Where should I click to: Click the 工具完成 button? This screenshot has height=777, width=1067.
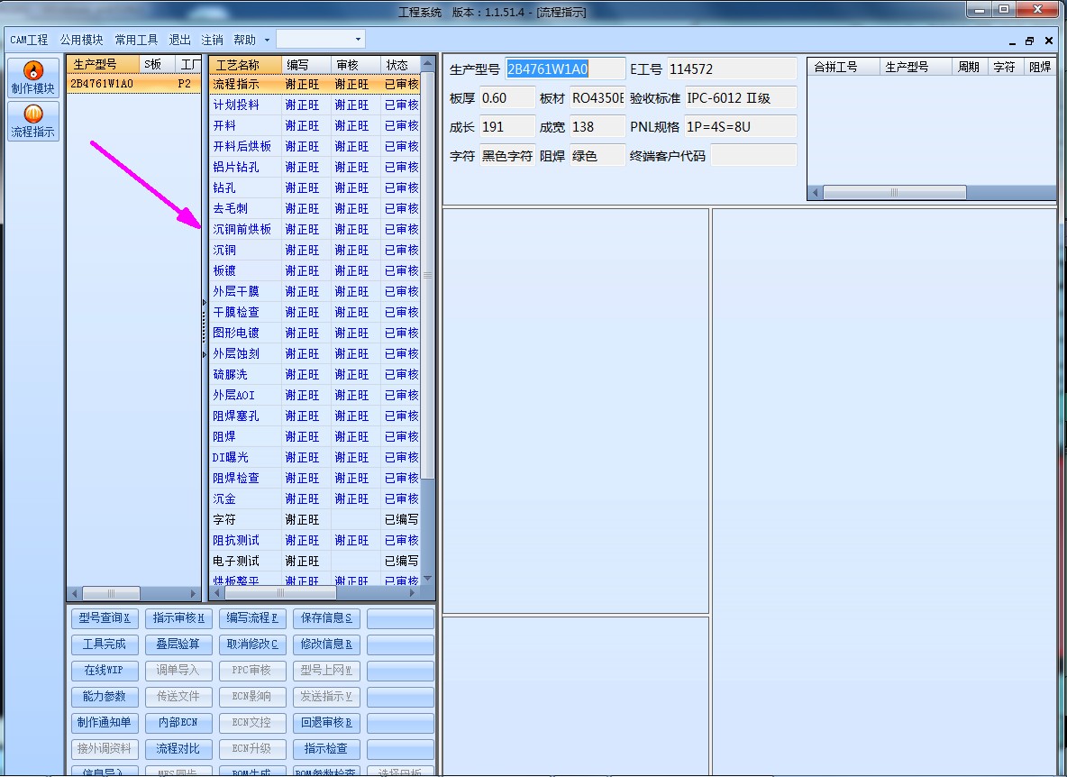pyautogui.click(x=105, y=644)
